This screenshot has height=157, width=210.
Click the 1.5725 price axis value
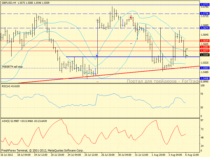coord(205,16)
